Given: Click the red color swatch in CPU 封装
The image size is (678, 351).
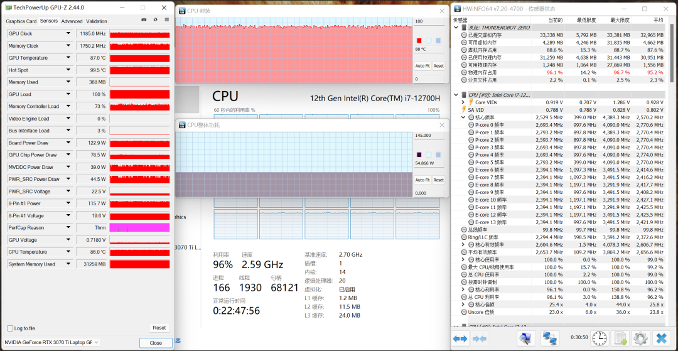Looking at the screenshot, I should 419,41.
